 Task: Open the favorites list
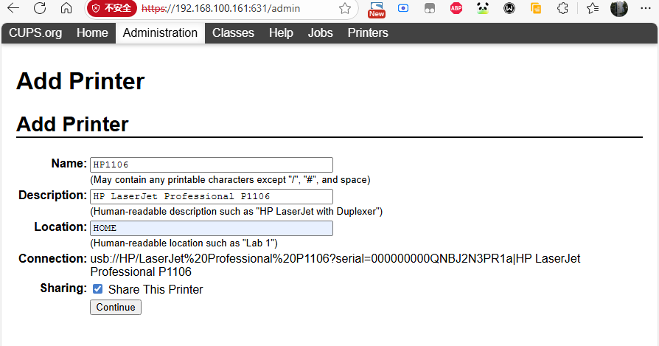click(x=593, y=8)
